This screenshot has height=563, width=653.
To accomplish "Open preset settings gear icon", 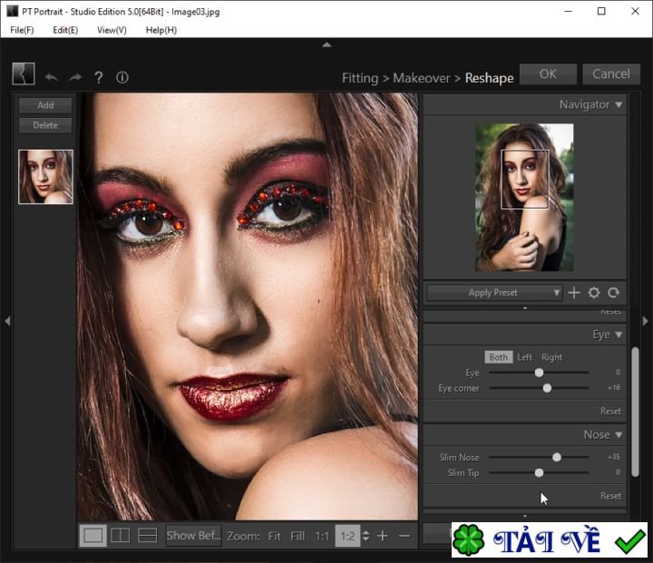I will tap(594, 293).
